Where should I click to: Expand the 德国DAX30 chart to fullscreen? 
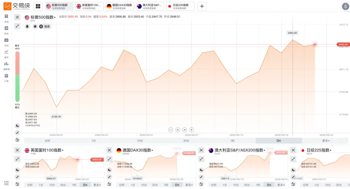point(109,159)
